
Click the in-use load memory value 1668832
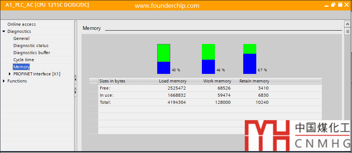coord(177,96)
